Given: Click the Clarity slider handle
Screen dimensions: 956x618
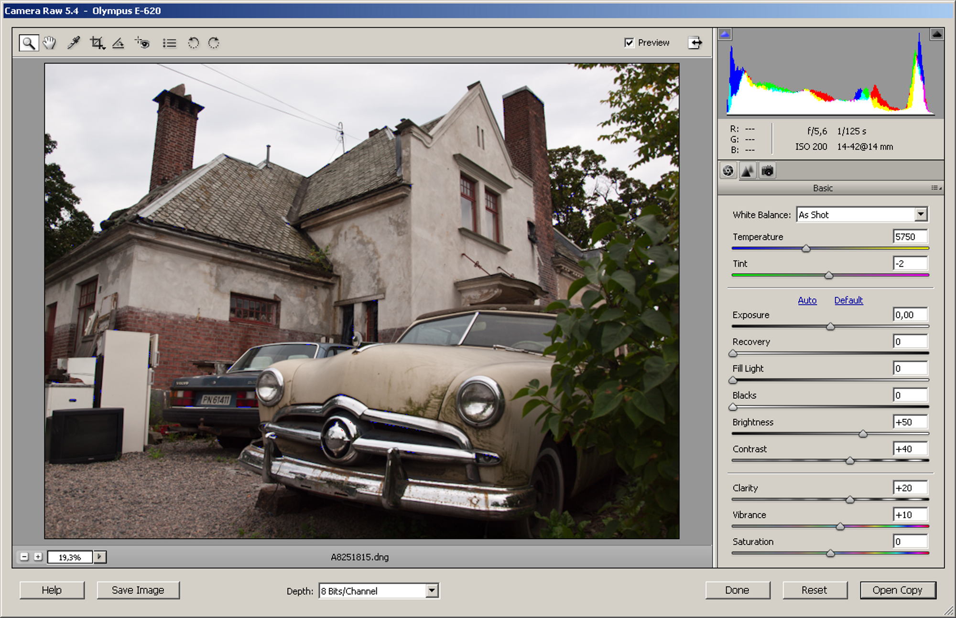Looking at the screenshot, I should click(850, 500).
